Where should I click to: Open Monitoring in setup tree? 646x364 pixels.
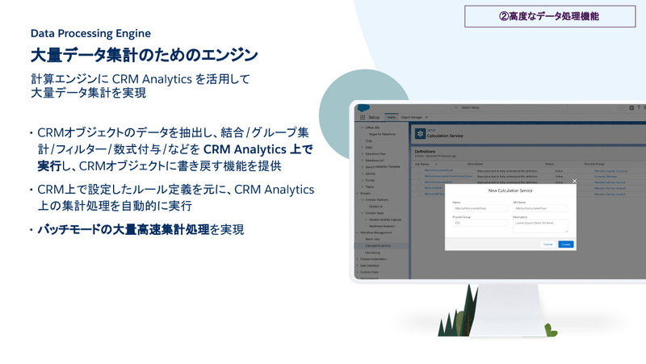point(373,253)
